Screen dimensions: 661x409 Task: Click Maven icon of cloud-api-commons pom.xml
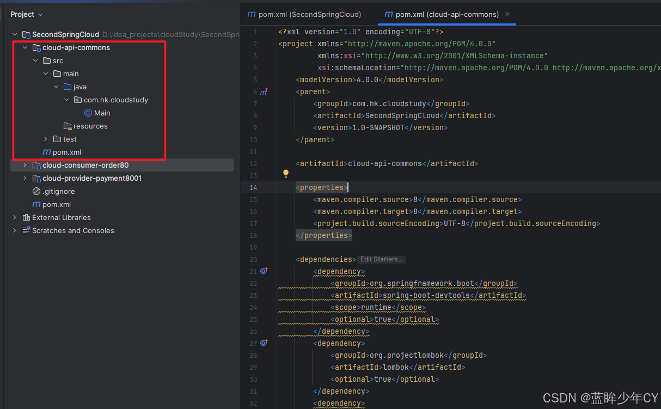coord(47,152)
